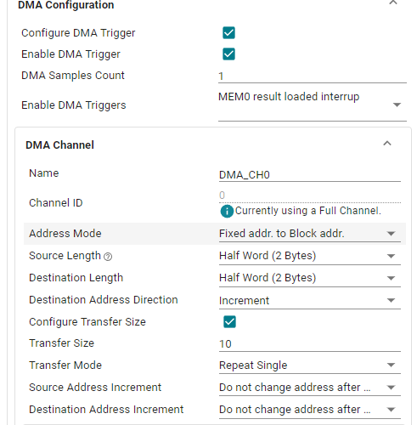Image resolution: width=417 pixels, height=425 pixels.
Task: Click the Enable DMA Trigger label
Action: pyautogui.click(x=70, y=54)
